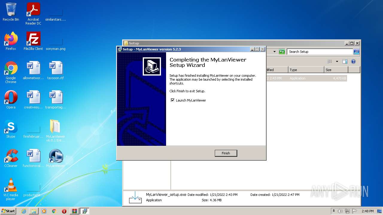Viewport: 383px width, 215px height.
Task: Select the creativesu... Word document icon
Action: pos(33,100)
